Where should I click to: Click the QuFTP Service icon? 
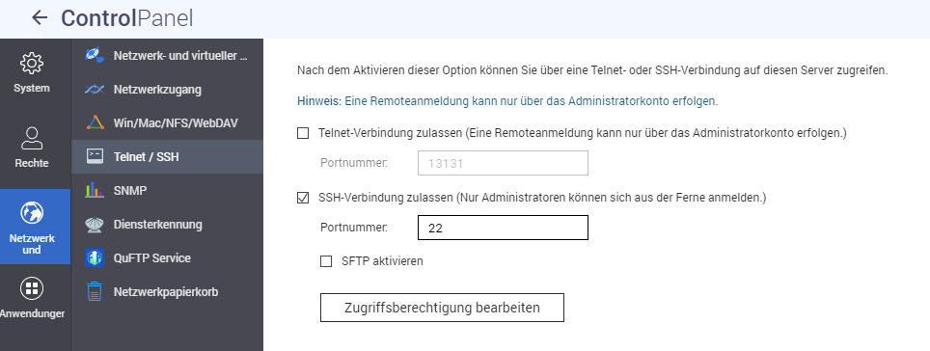click(x=95, y=257)
